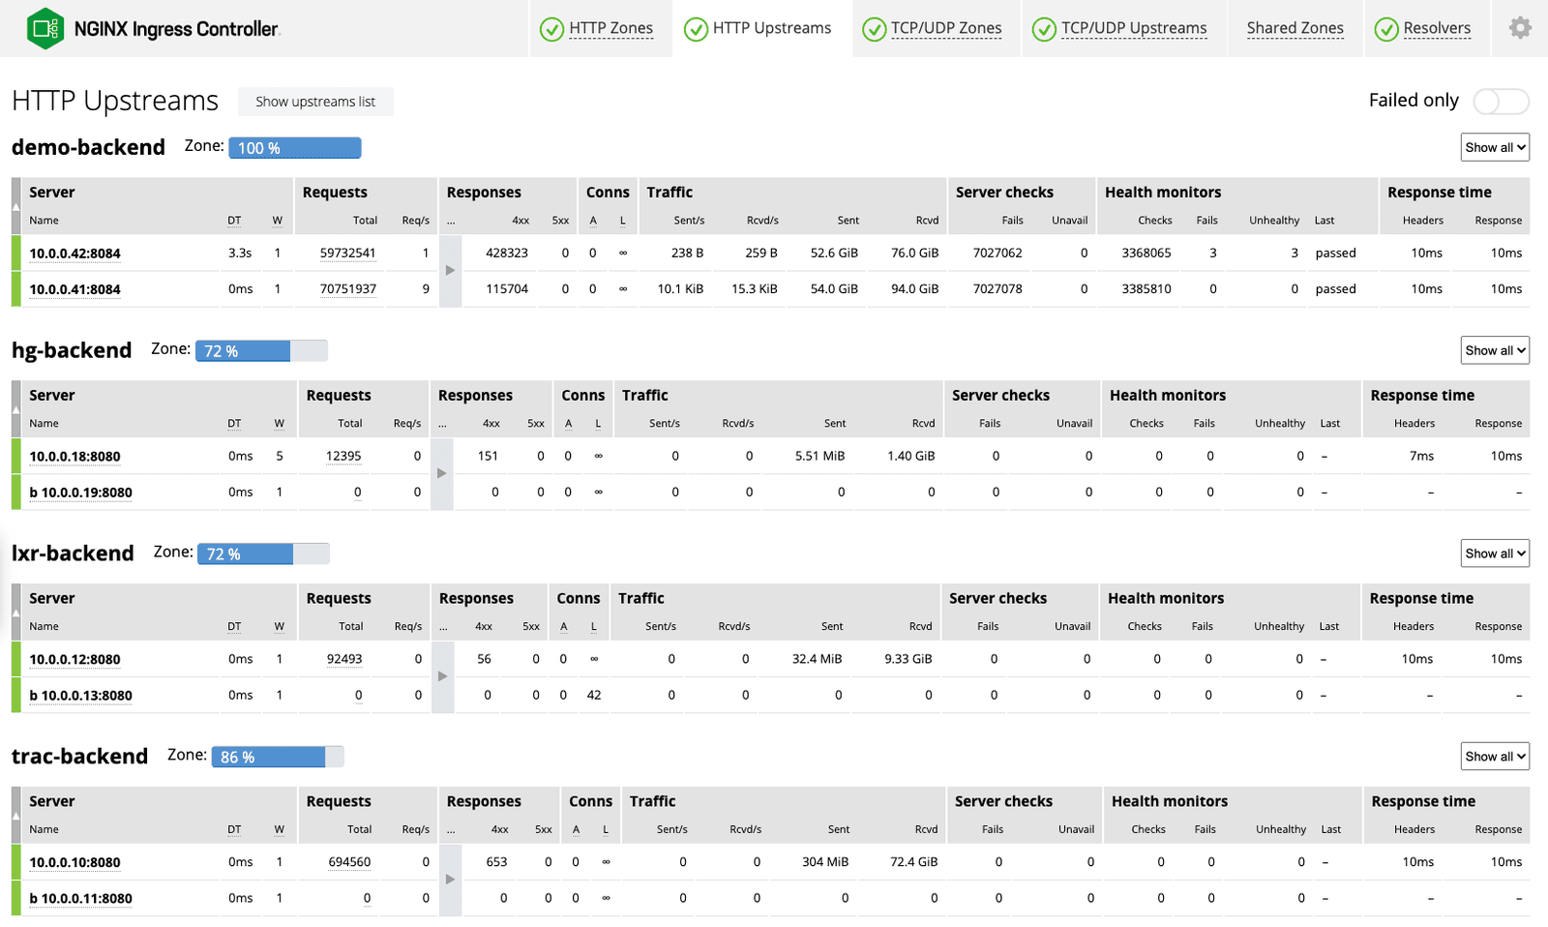Click the Show upstreams list button

point(315,102)
